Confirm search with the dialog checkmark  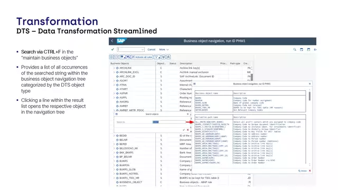coord(184,130)
